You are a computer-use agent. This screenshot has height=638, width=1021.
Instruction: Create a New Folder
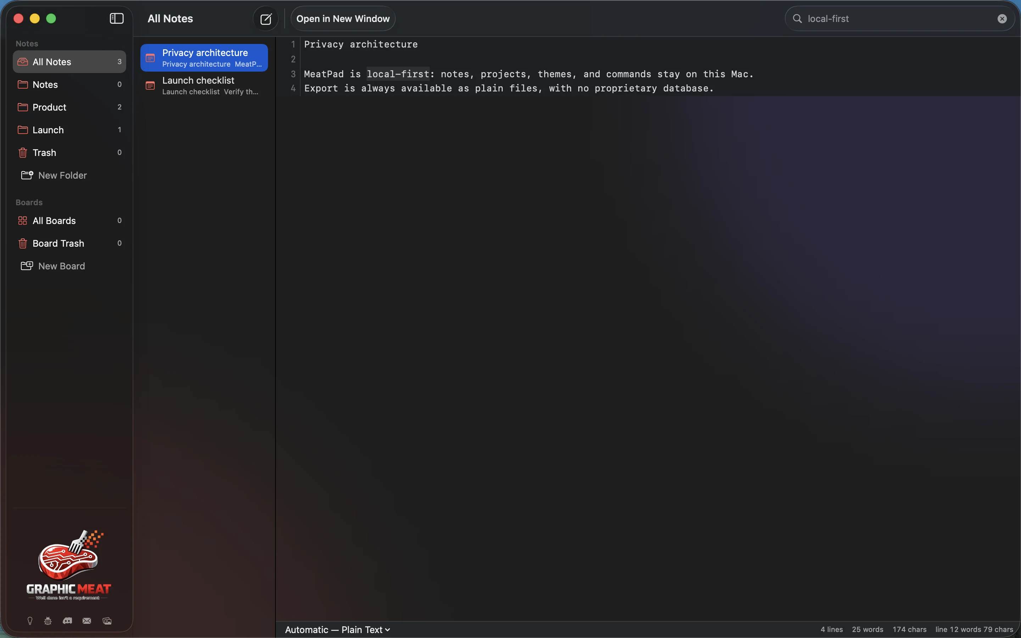(x=54, y=175)
